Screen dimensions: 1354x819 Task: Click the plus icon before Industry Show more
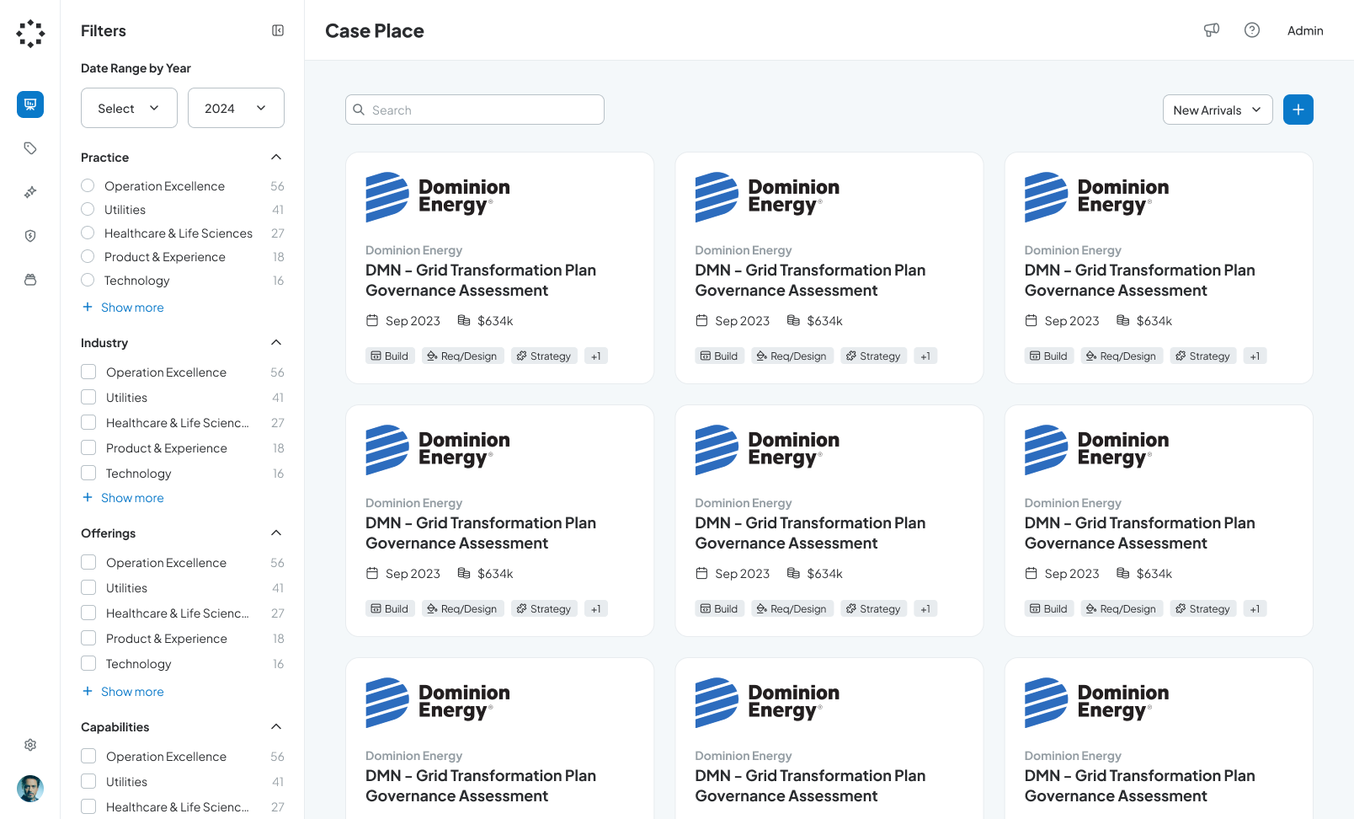tap(88, 497)
